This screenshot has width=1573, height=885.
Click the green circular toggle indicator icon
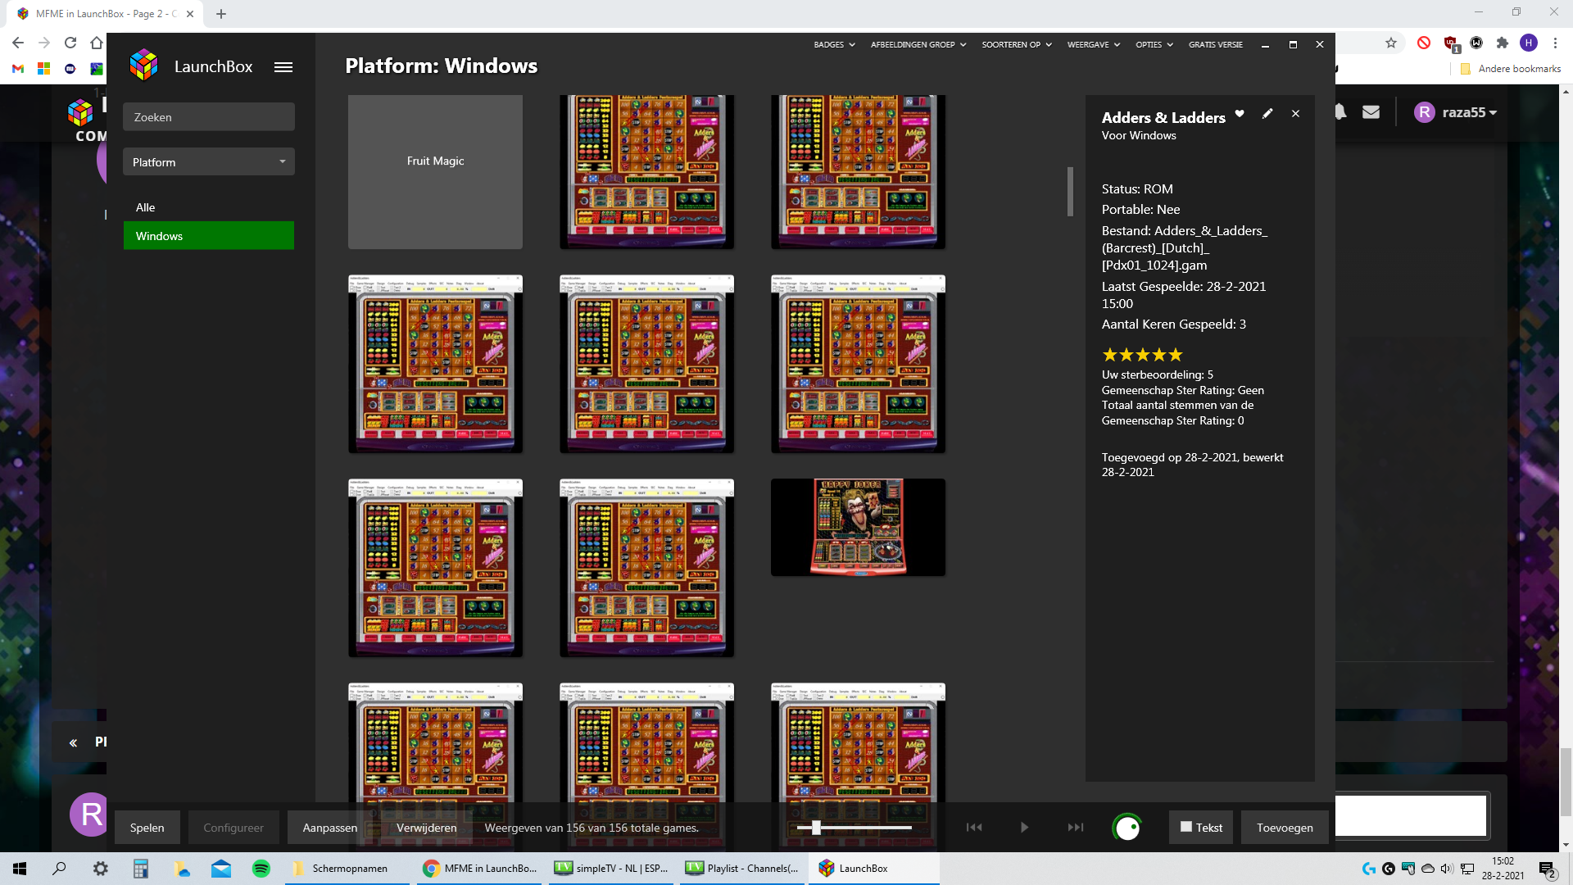[1127, 828]
